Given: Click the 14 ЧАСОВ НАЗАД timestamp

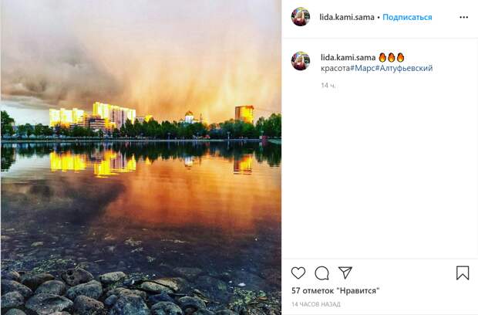Looking at the screenshot, I should click(316, 304).
